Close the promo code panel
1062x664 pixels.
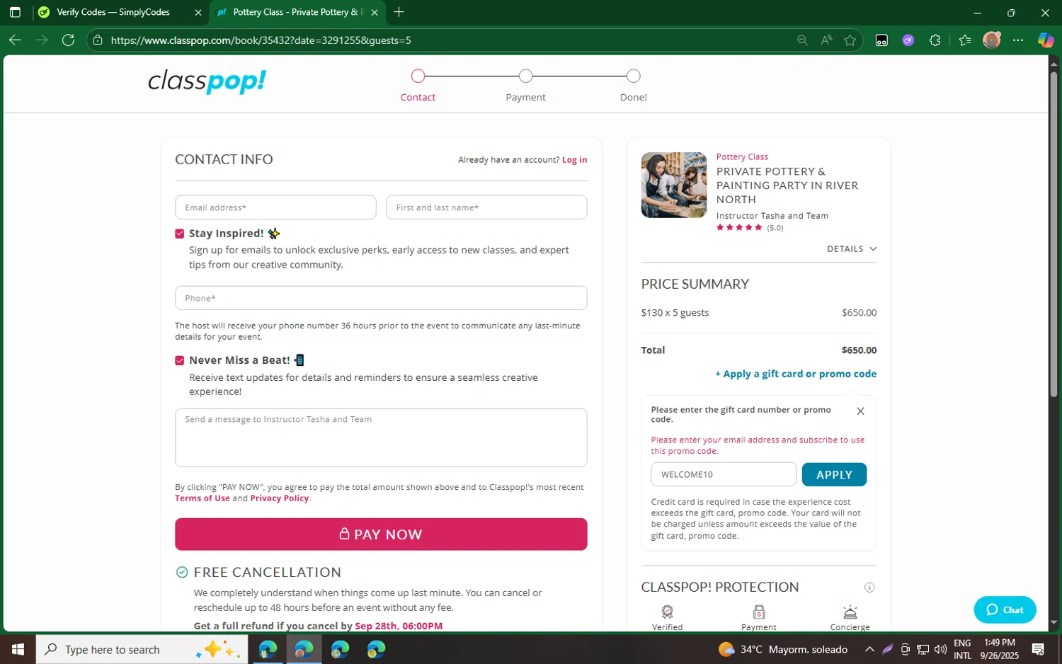[860, 411]
